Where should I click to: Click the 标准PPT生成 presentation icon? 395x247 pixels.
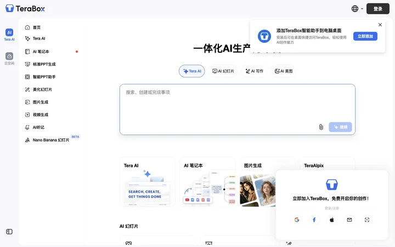tap(27, 64)
